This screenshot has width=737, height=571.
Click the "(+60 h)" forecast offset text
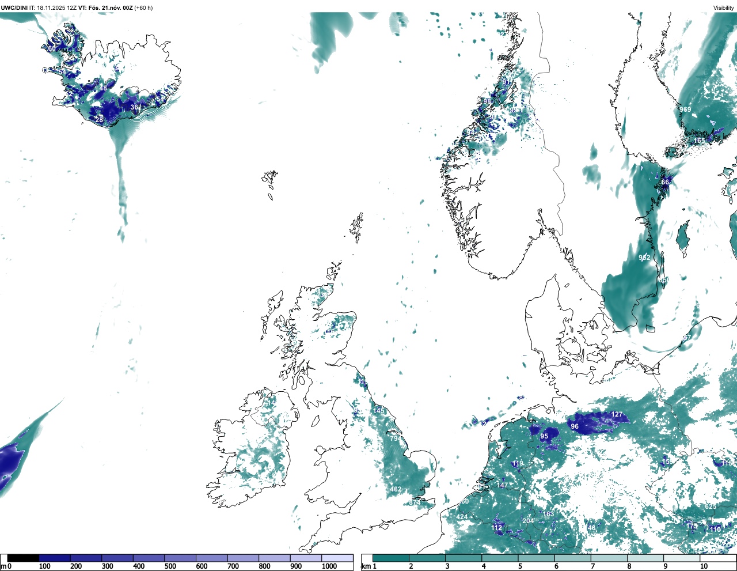pyautogui.click(x=143, y=8)
